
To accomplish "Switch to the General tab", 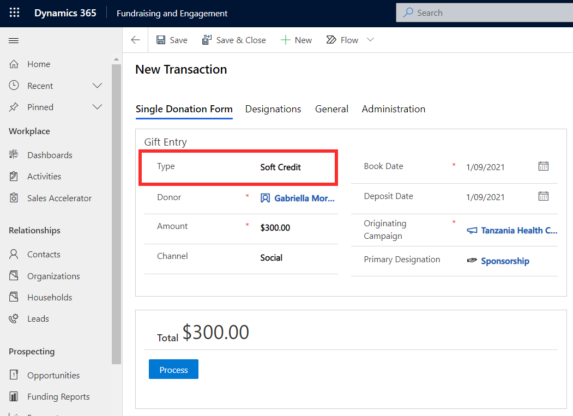I will (331, 109).
